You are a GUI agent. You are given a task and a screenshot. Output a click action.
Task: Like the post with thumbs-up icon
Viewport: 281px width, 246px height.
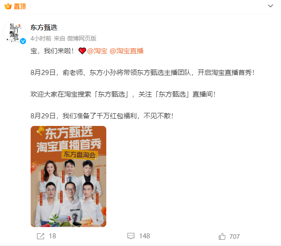222,237
